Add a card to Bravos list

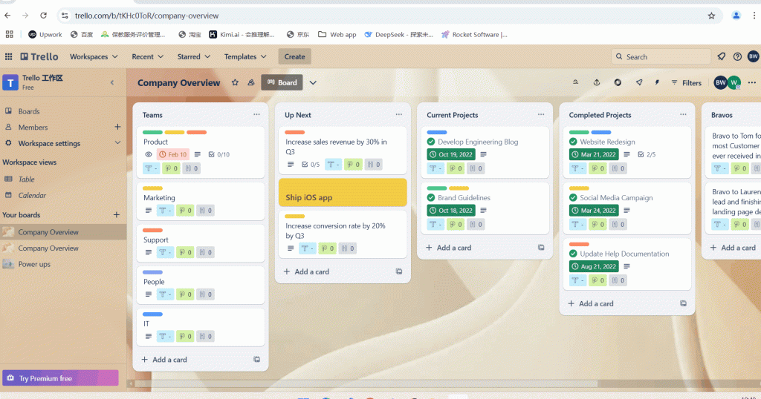(733, 248)
